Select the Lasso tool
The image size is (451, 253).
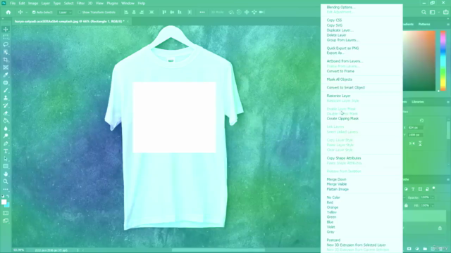[6, 44]
